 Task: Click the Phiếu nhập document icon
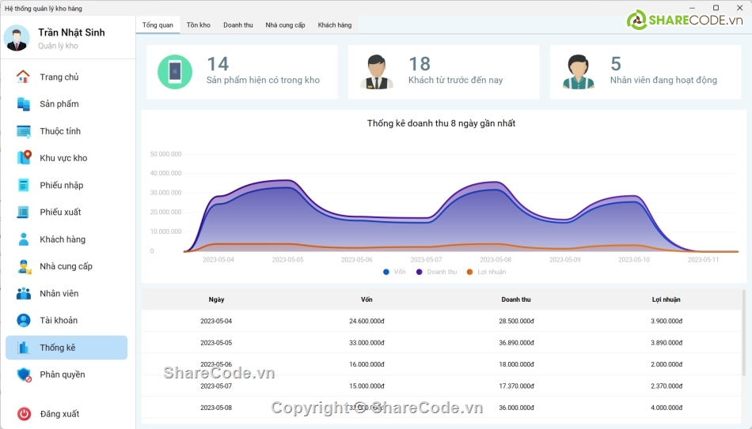pyautogui.click(x=24, y=185)
